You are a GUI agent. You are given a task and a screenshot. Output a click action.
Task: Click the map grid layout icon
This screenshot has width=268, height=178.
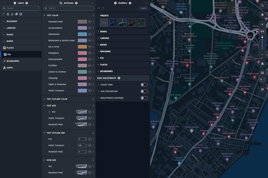point(262,73)
